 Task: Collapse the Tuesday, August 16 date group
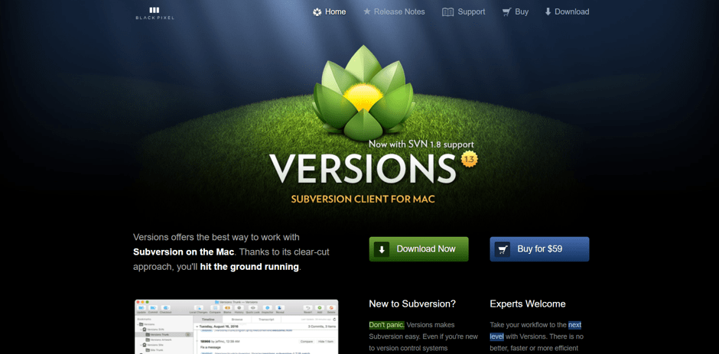click(x=197, y=326)
